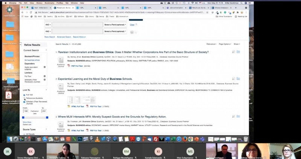Image resolution: width=301 pixels, height=159 pixels.
Task: Click the HTML icon of Experiential Learning result
Action: pyautogui.click(x=69, y=106)
